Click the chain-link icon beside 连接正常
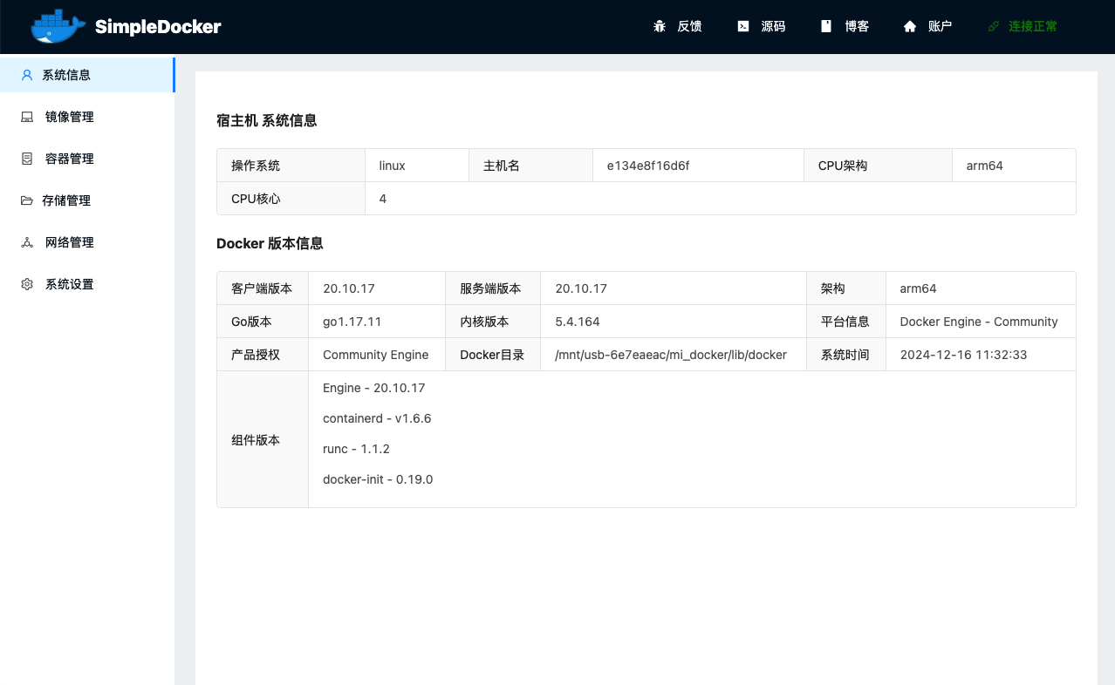 [x=993, y=26]
